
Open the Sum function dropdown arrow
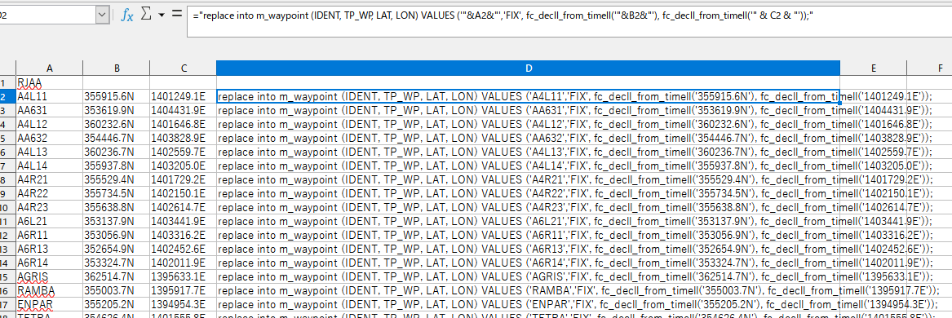(x=162, y=15)
